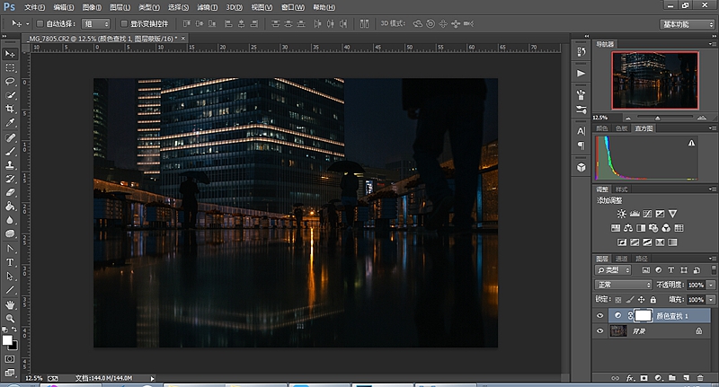Select the Brush tool
Viewport: 719px width, 387px height.
[x=10, y=151]
